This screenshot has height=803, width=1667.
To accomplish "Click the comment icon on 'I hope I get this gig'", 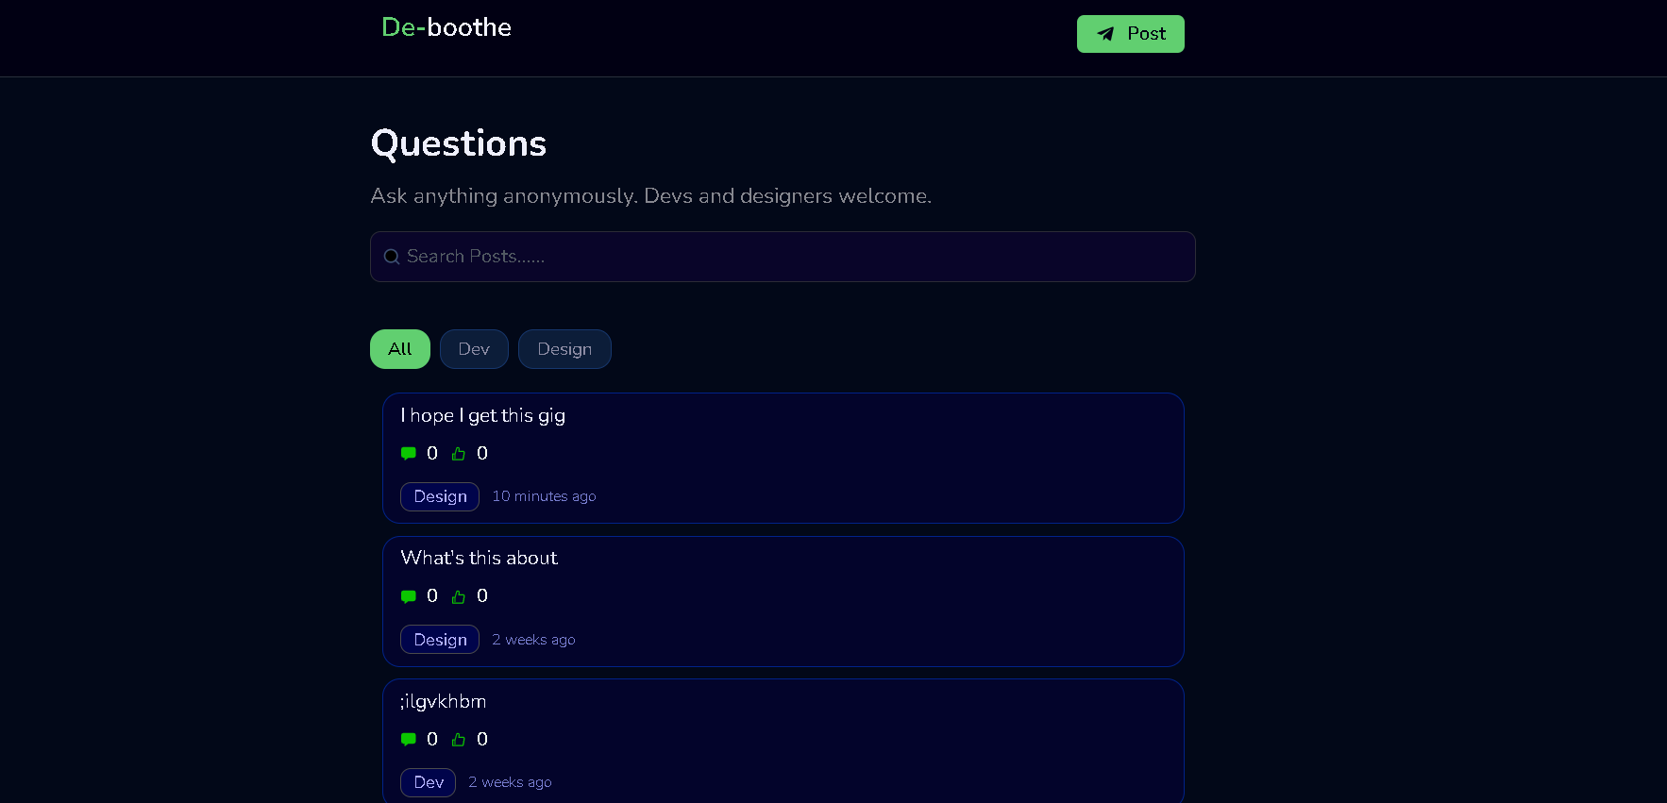I will pyautogui.click(x=409, y=454).
